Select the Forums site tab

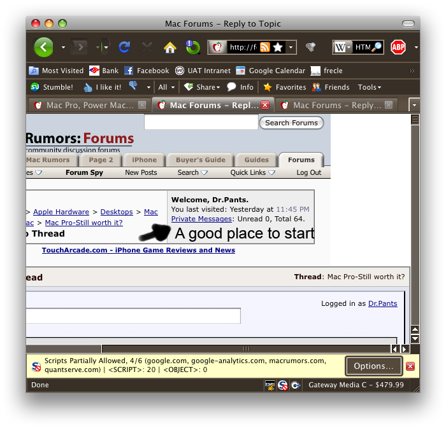301,160
